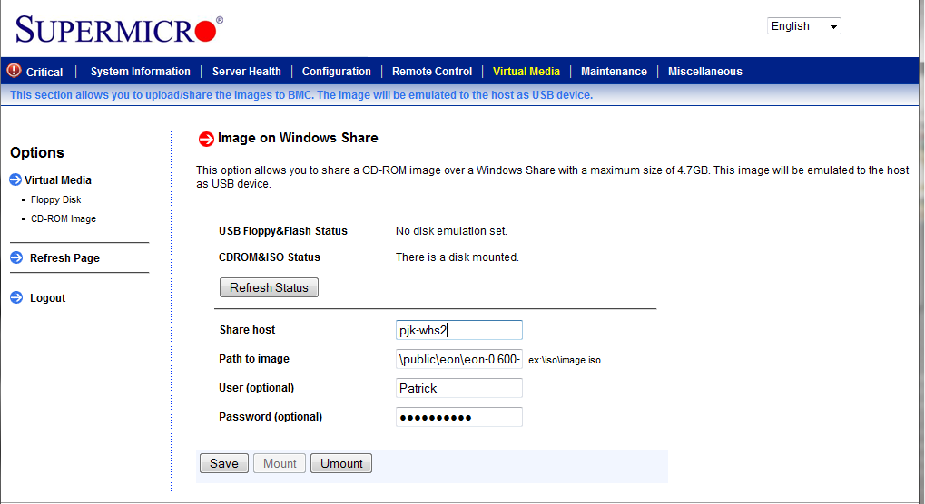Click the Supermicro logo
This screenshot has height=504, width=925.
click(119, 29)
